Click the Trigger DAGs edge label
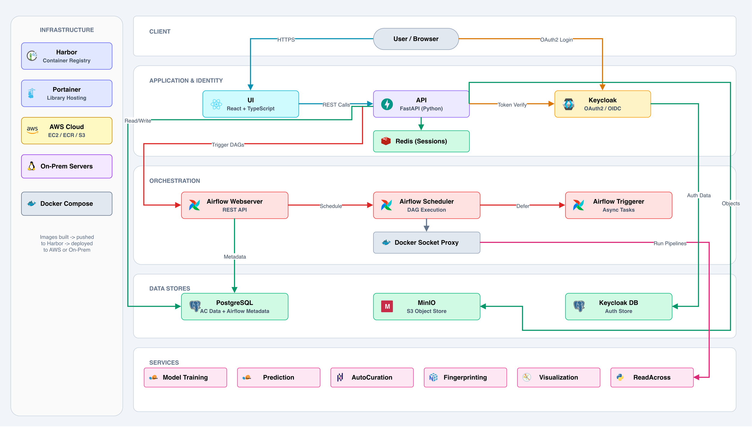 (228, 145)
